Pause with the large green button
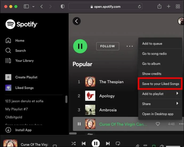 pos(80,46)
